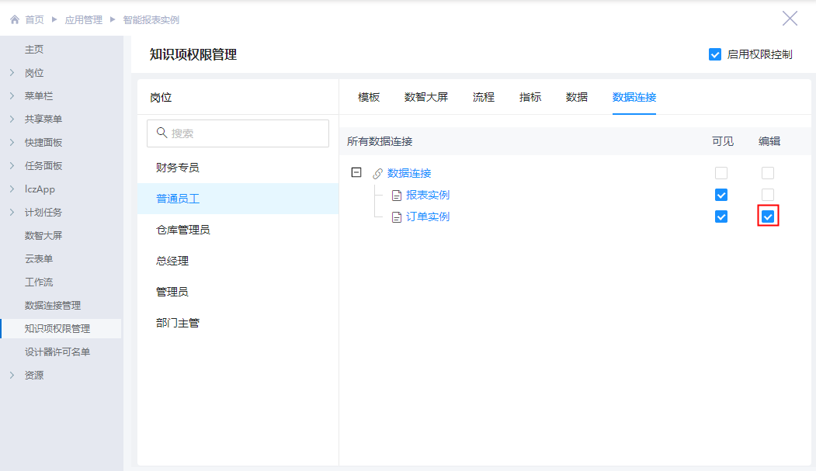The width and height of the screenshot is (816, 471).
Task: Click the document icon beside 订单实例
Action: pos(396,217)
